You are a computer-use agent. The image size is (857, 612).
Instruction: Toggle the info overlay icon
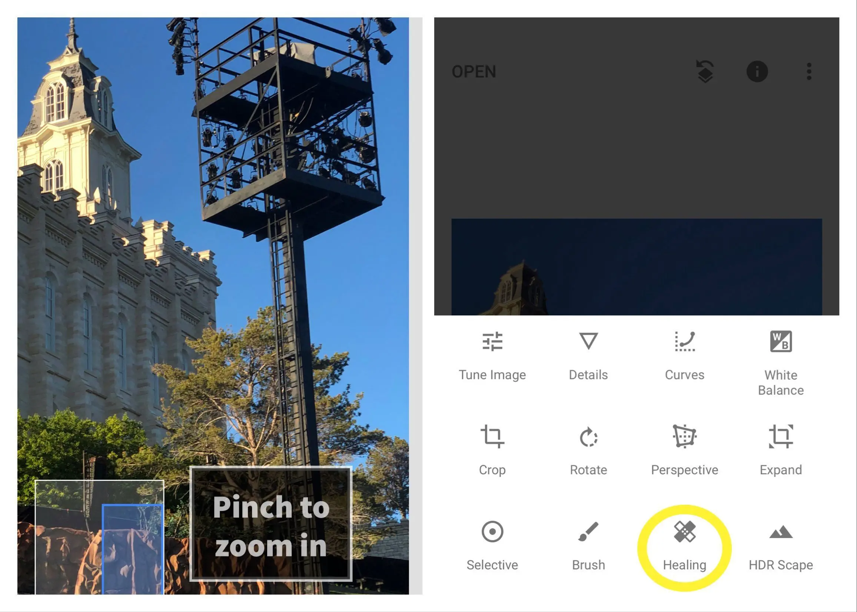[756, 71]
